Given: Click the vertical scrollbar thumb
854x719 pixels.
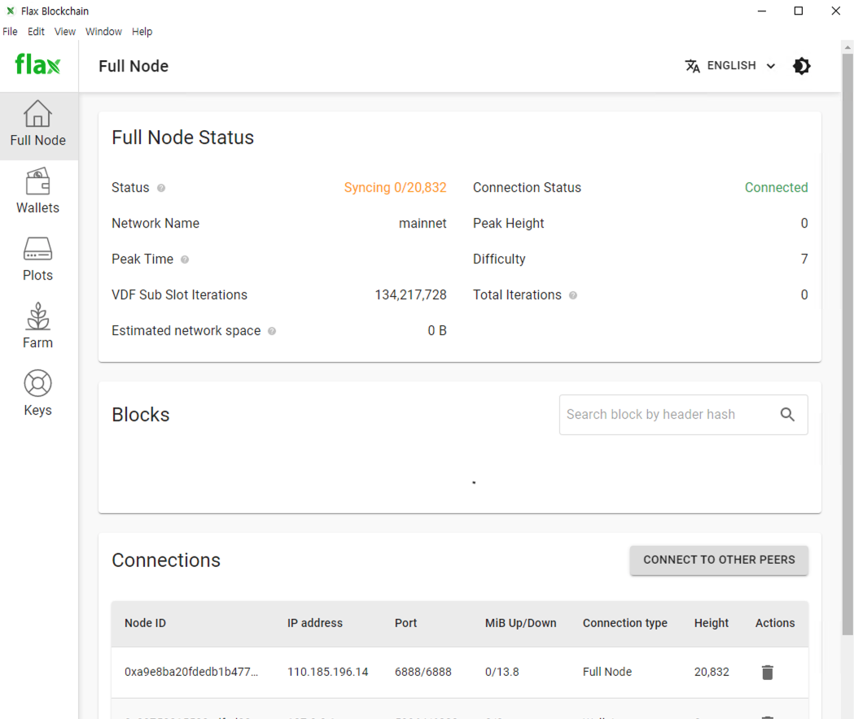Looking at the screenshot, I should click(x=847, y=343).
